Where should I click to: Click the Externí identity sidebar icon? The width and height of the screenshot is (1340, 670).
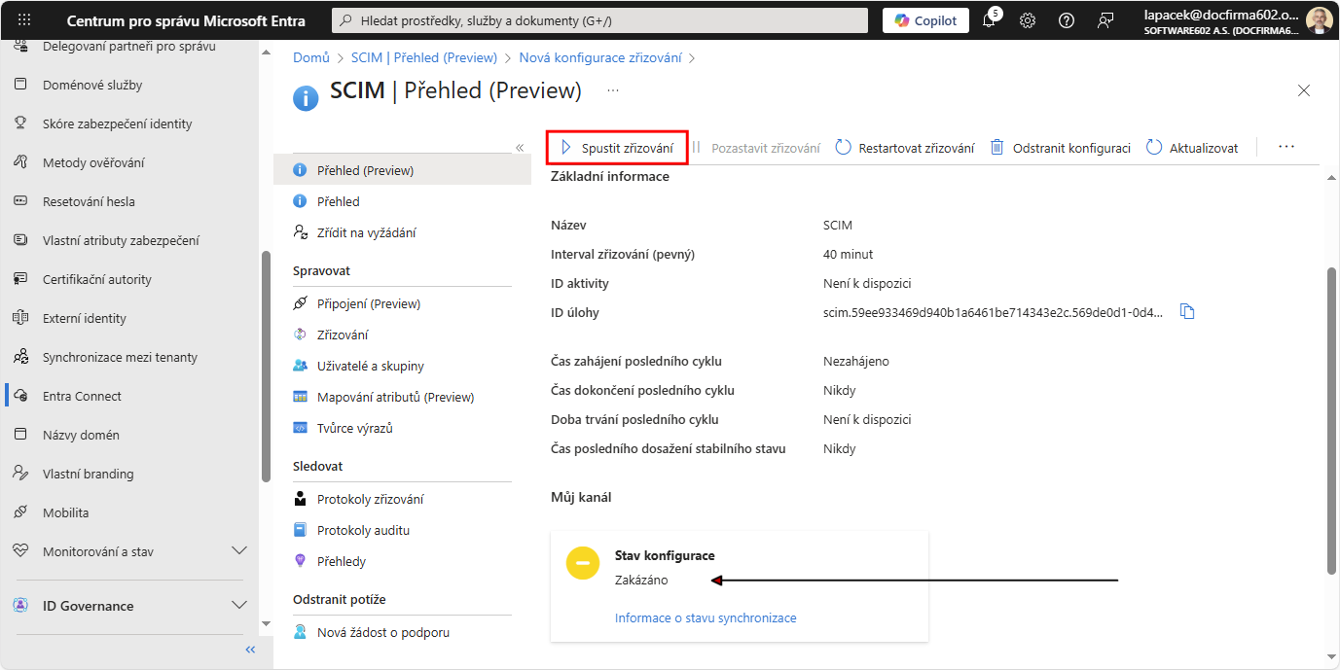20,318
